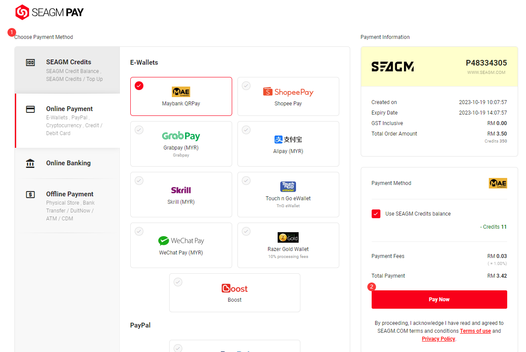Click the Online Payment card icon

click(30, 109)
